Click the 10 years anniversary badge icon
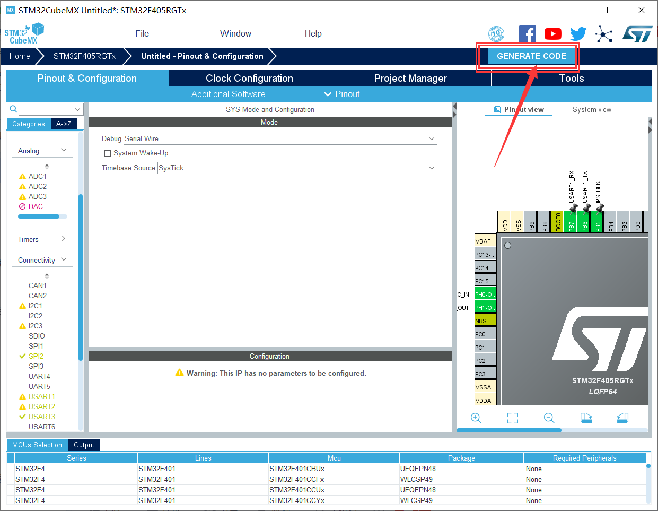658x511 pixels. point(496,34)
